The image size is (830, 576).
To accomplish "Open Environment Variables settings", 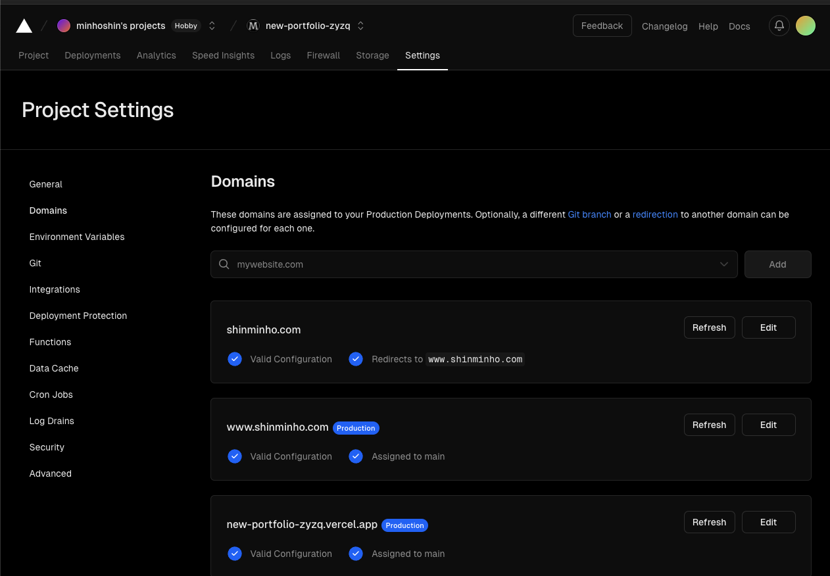I will coord(77,237).
